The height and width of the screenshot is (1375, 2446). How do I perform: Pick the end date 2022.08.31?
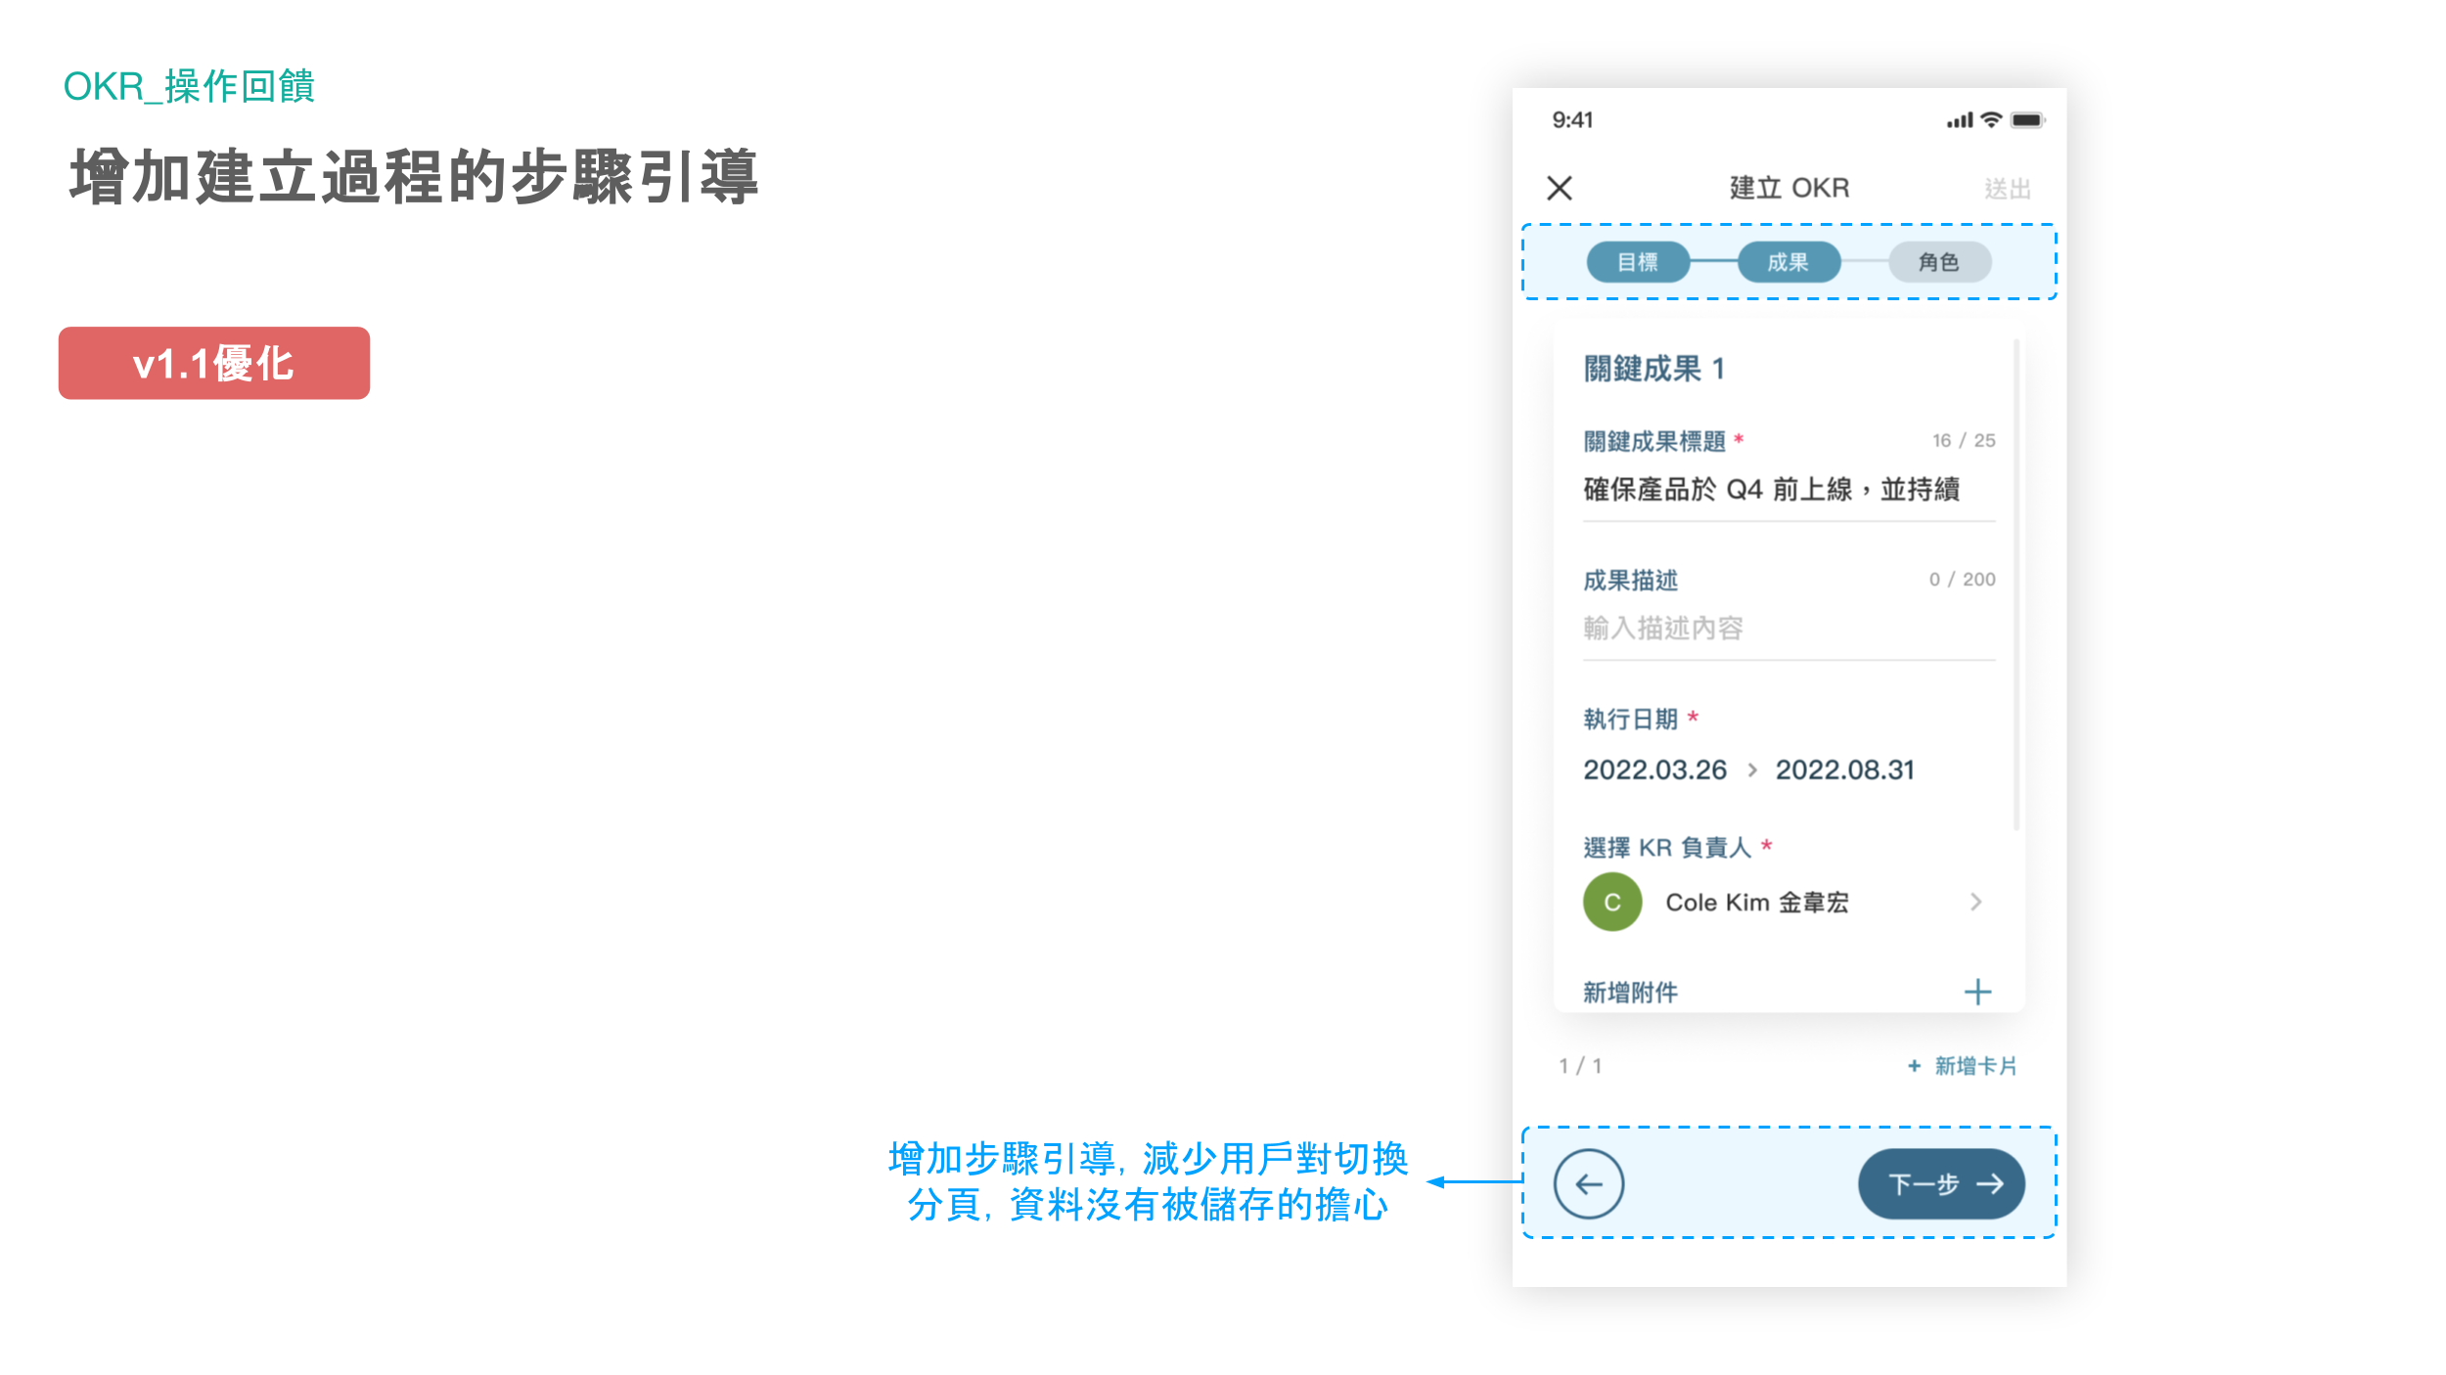point(1845,771)
